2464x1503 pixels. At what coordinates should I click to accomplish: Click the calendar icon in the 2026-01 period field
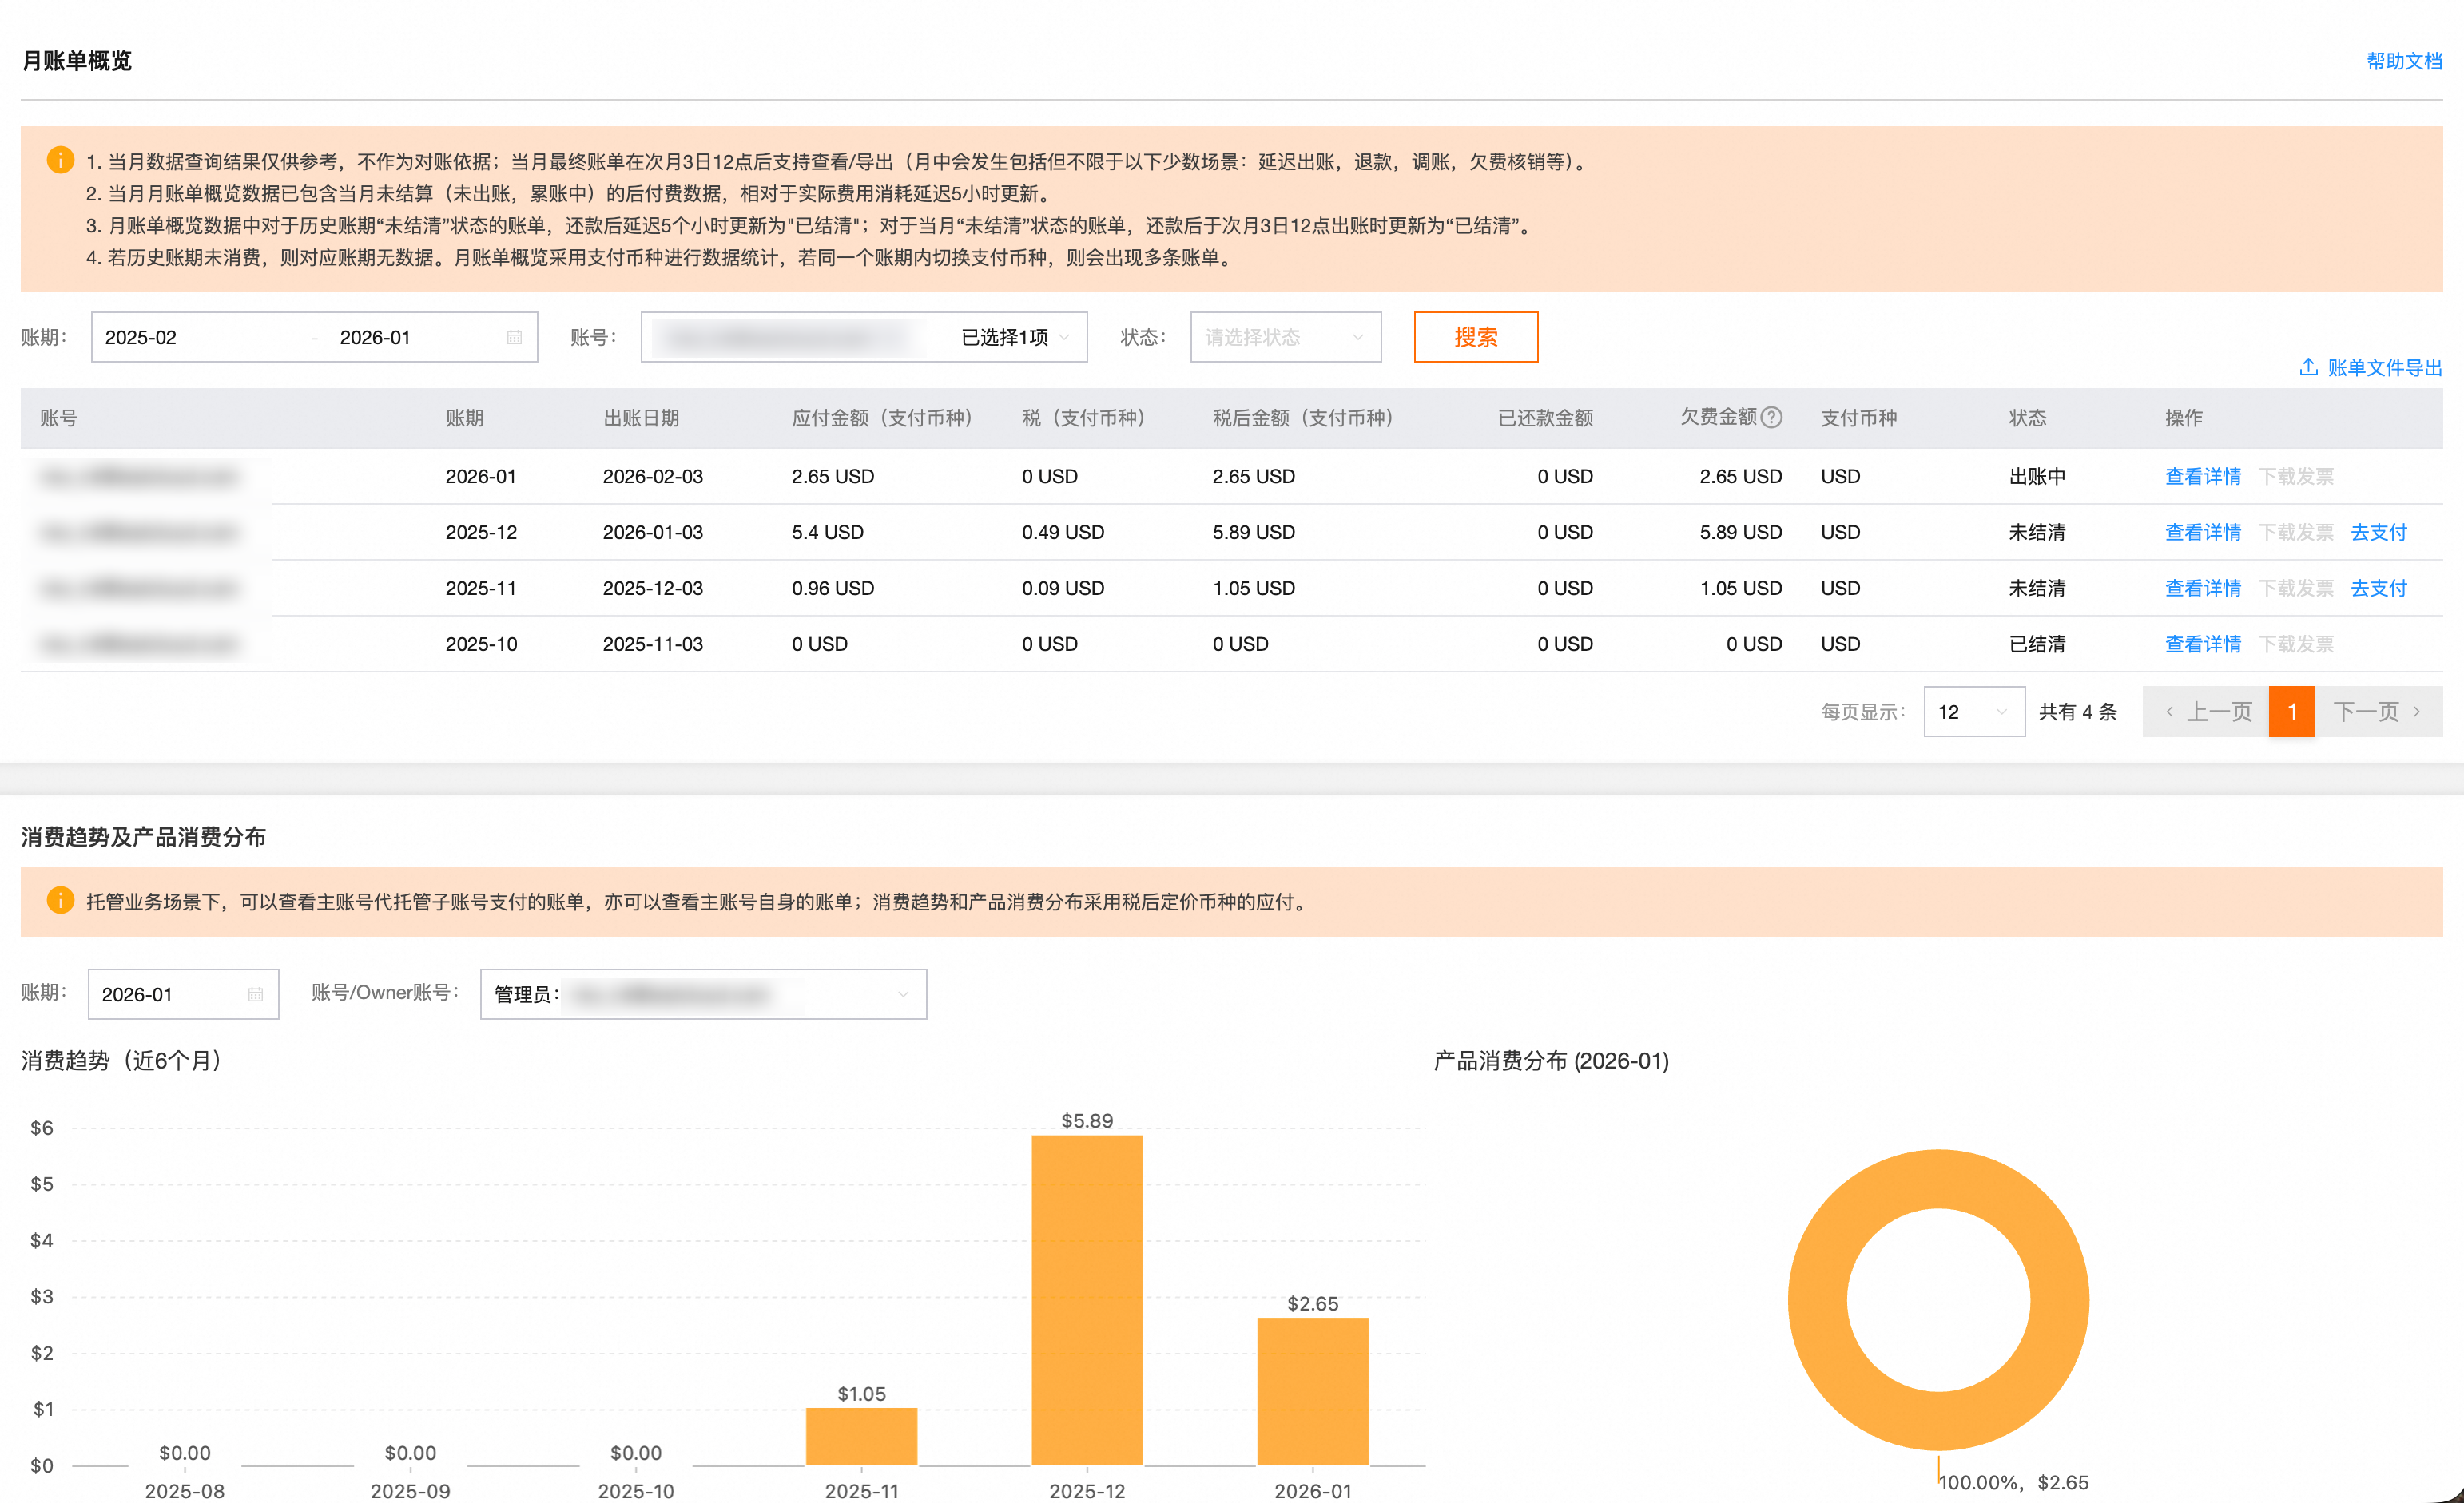click(x=255, y=994)
